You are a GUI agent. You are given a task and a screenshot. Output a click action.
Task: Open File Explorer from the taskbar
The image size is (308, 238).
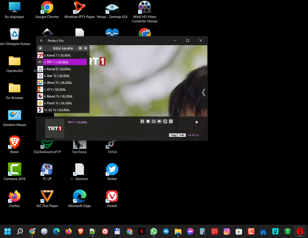(178, 231)
